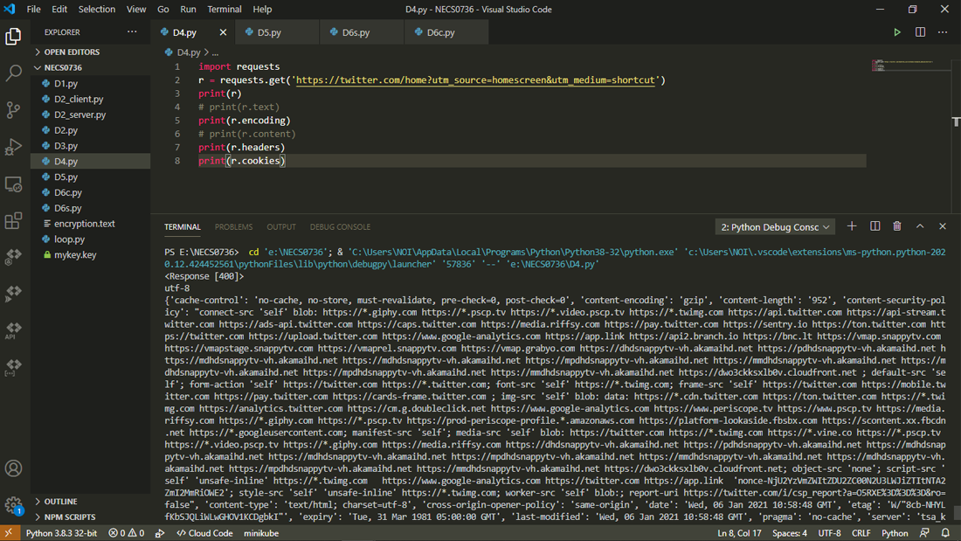The width and height of the screenshot is (961, 541).
Task: Expand the OUTLINE section
Action: point(60,502)
